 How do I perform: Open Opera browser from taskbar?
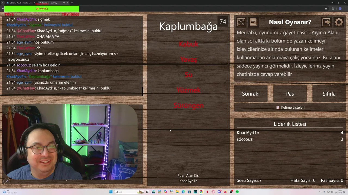pyautogui.click(x=213, y=192)
